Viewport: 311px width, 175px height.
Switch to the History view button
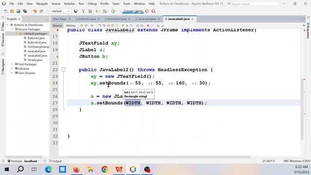point(71,26)
